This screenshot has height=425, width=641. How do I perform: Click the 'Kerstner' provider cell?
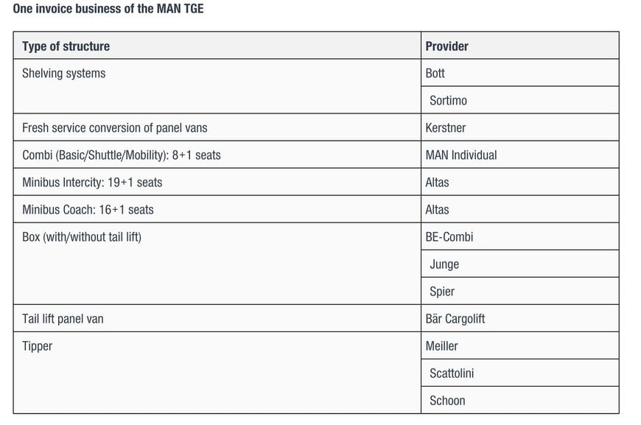(x=520, y=127)
